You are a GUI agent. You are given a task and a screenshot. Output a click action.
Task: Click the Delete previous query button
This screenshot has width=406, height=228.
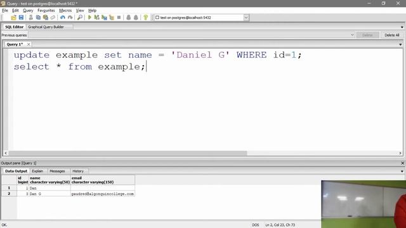tap(367, 35)
